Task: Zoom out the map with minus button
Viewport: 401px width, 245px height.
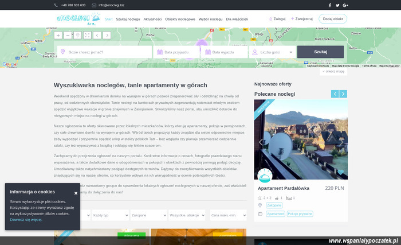Action: [x=68, y=35]
